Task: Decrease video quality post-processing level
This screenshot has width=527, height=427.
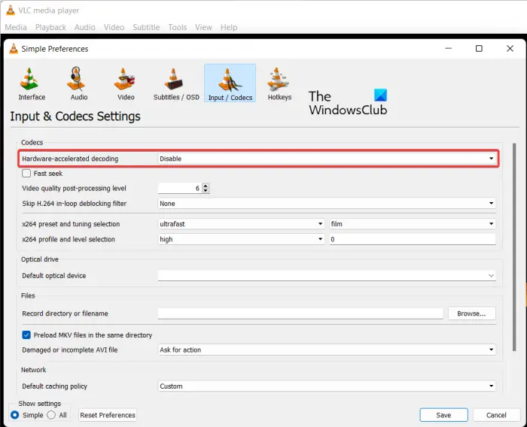Action: tap(206, 191)
